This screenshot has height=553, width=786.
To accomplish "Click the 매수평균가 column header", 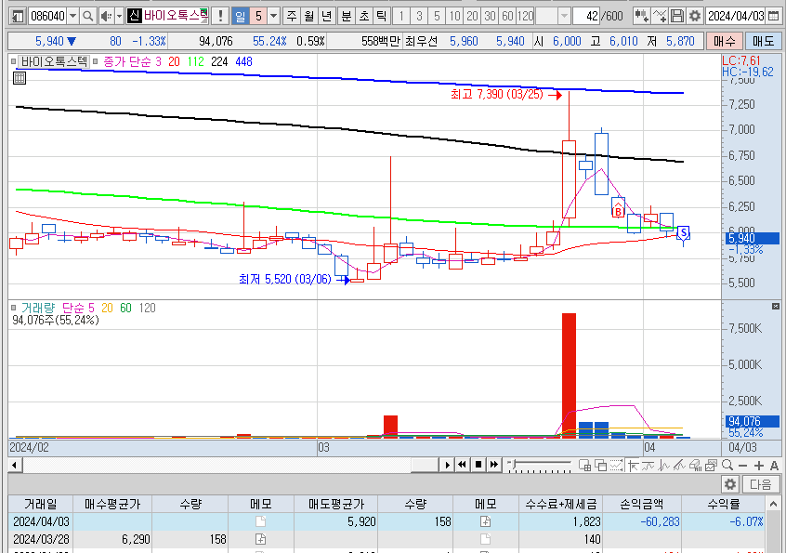I will 112,504.
